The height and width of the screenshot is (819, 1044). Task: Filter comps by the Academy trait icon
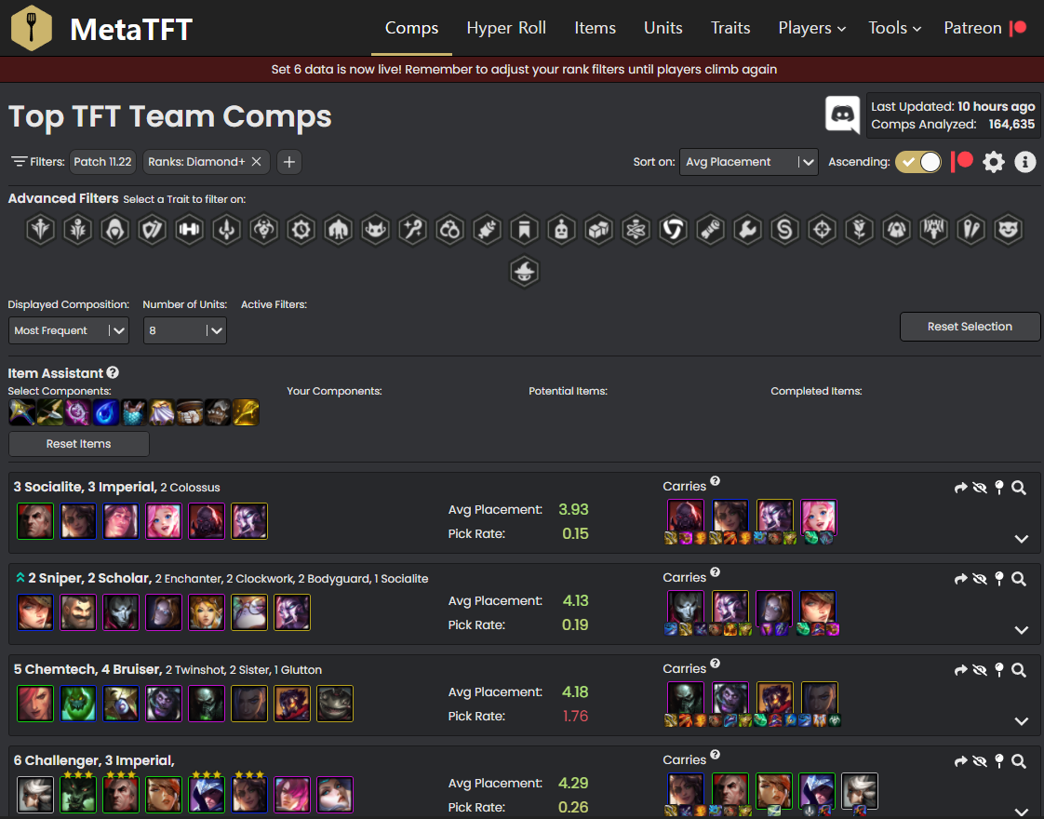pos(41,230)
